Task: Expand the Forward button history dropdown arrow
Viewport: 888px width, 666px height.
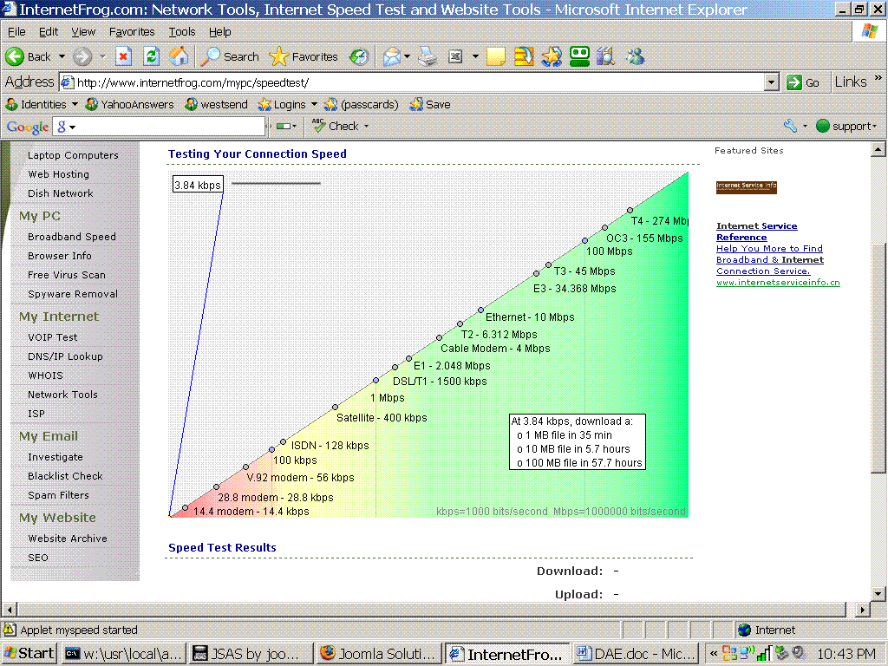Action: [x=102, y=56]
